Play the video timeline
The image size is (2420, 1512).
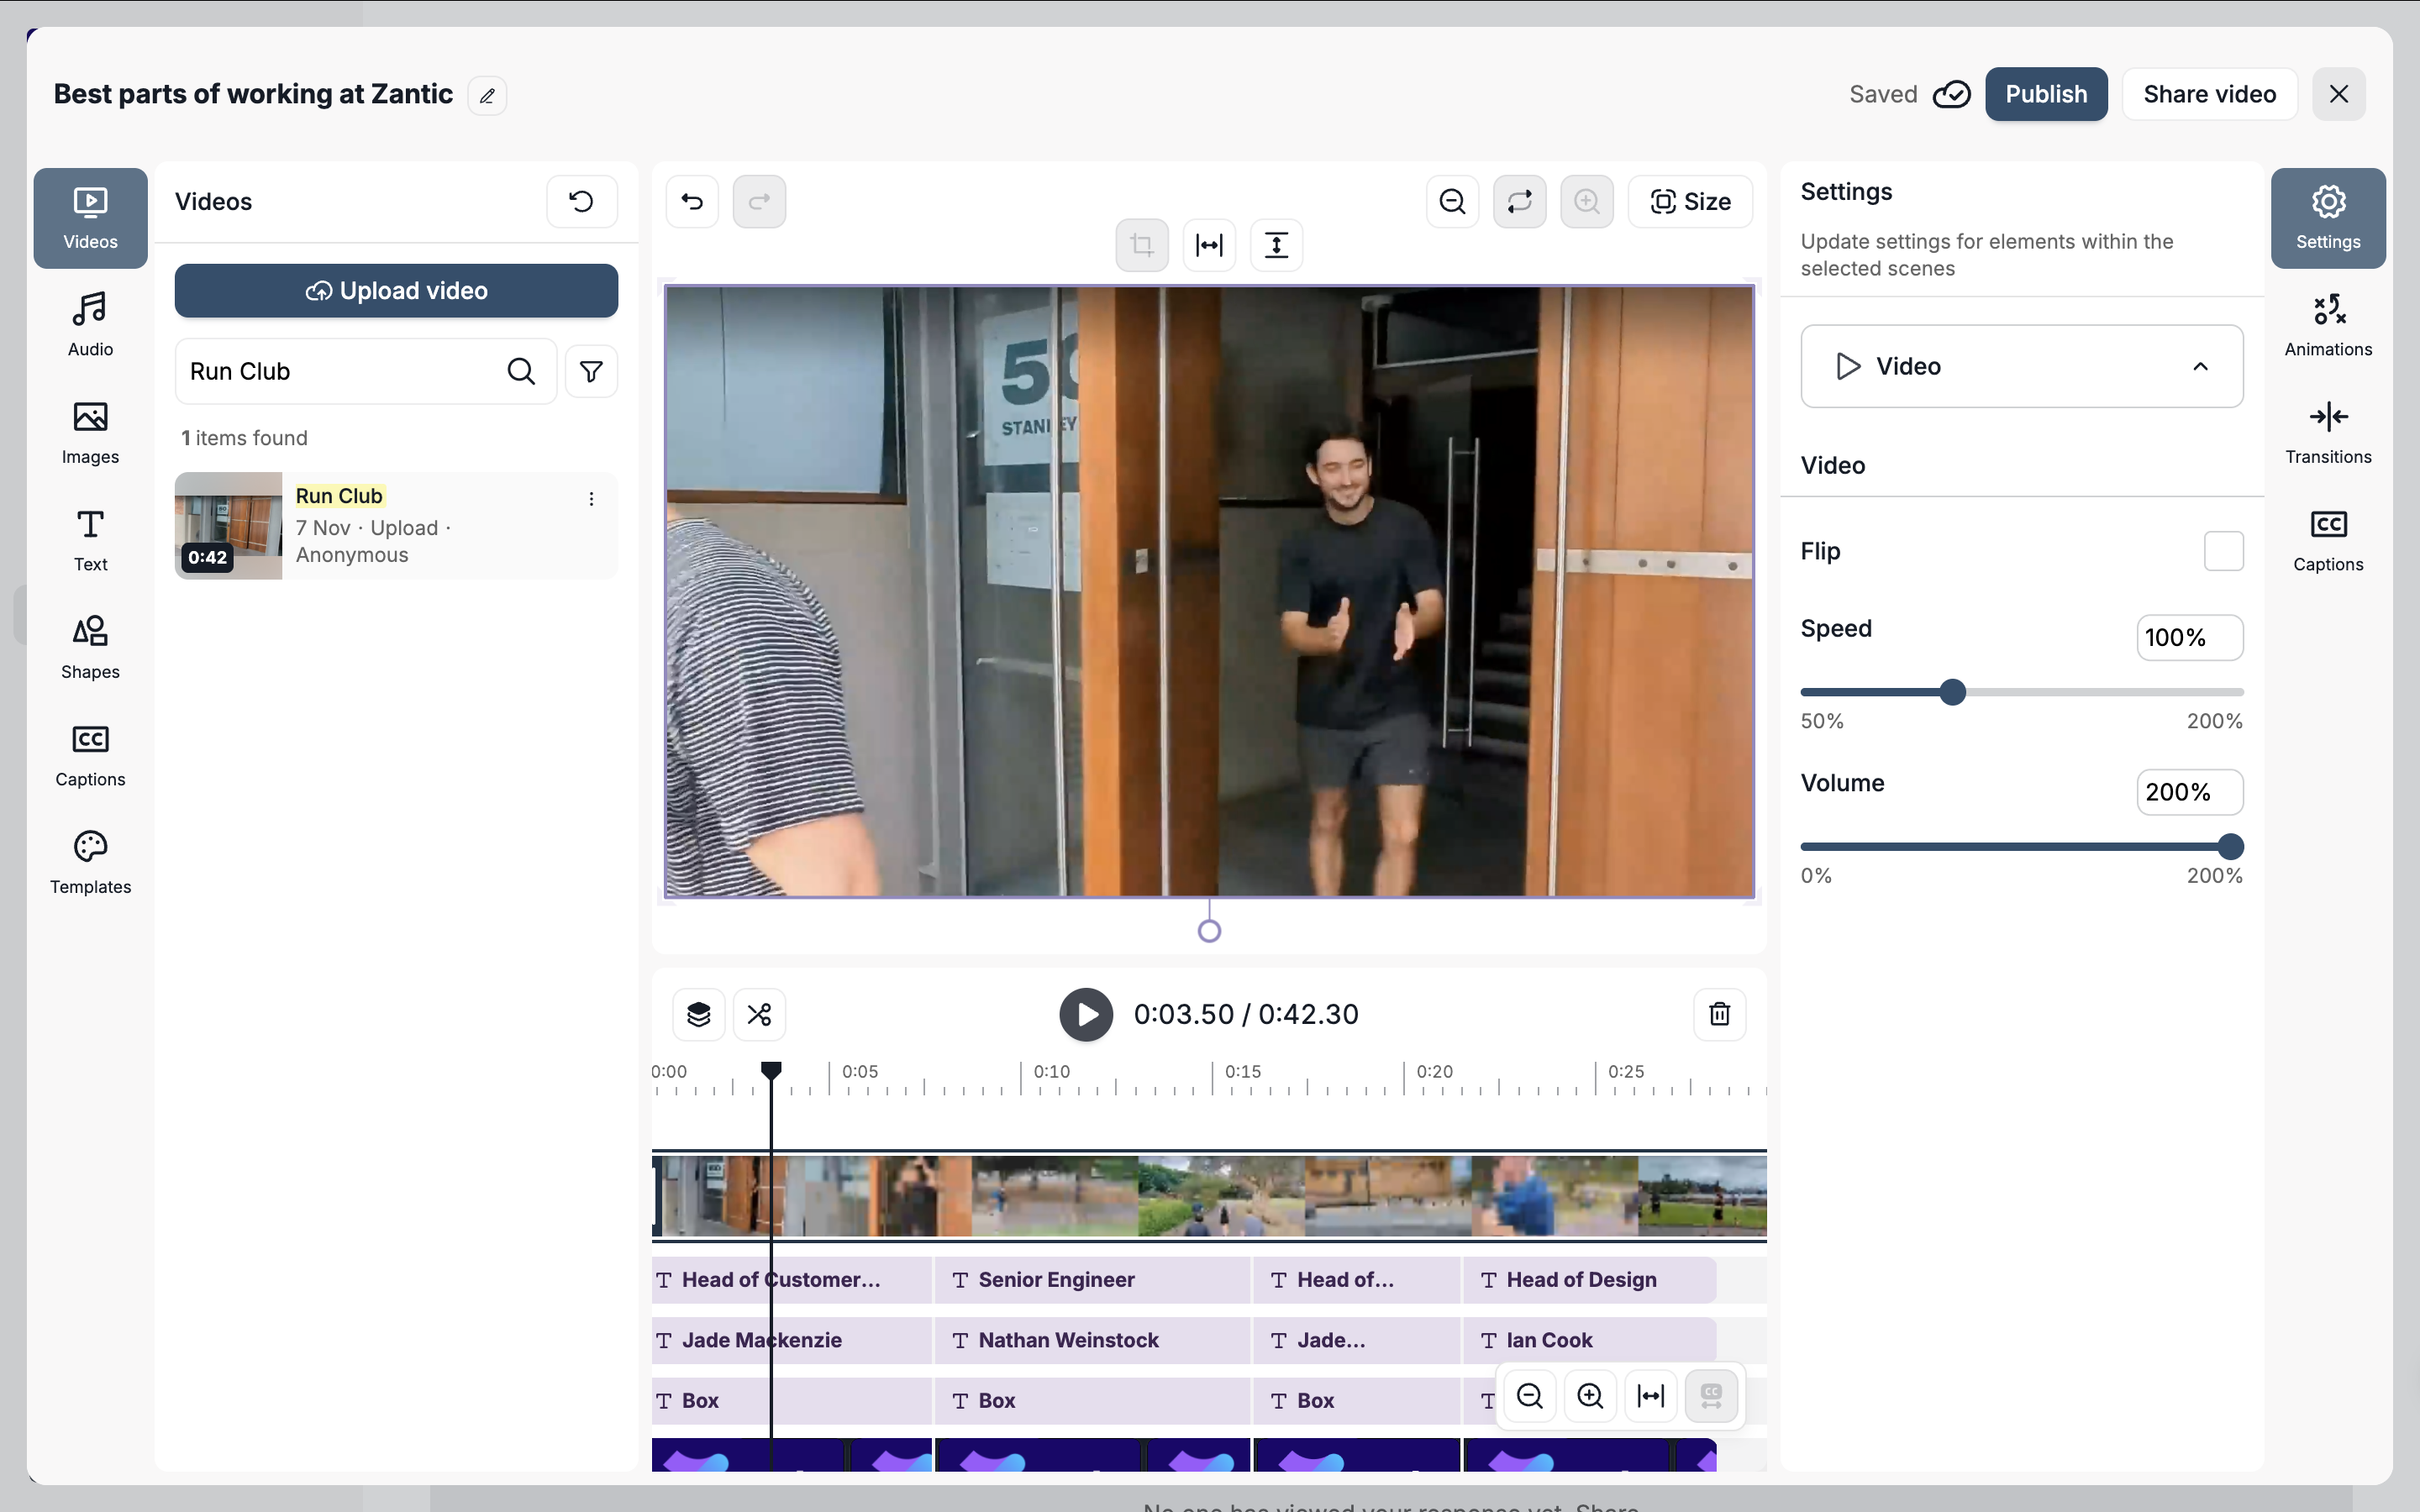1086,1014
